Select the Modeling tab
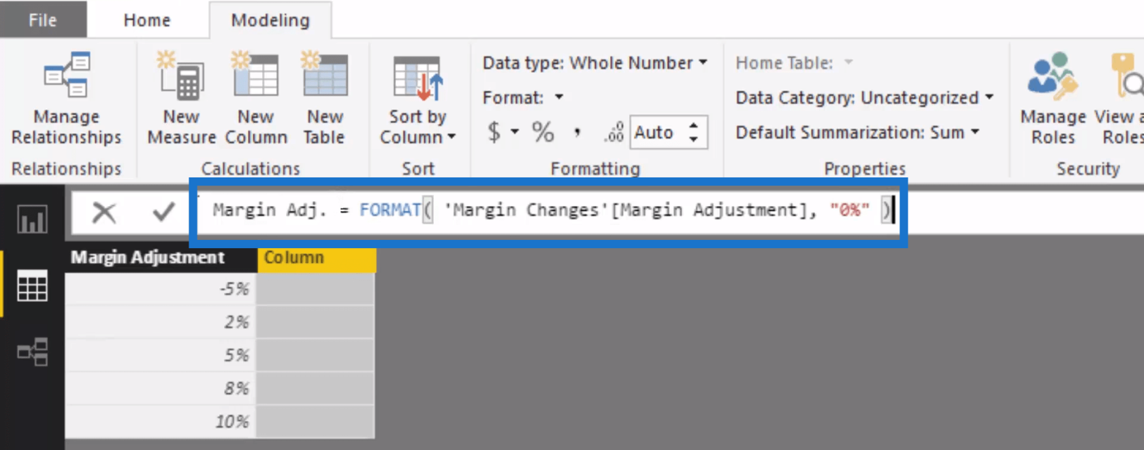 click(x=270, y=20)
